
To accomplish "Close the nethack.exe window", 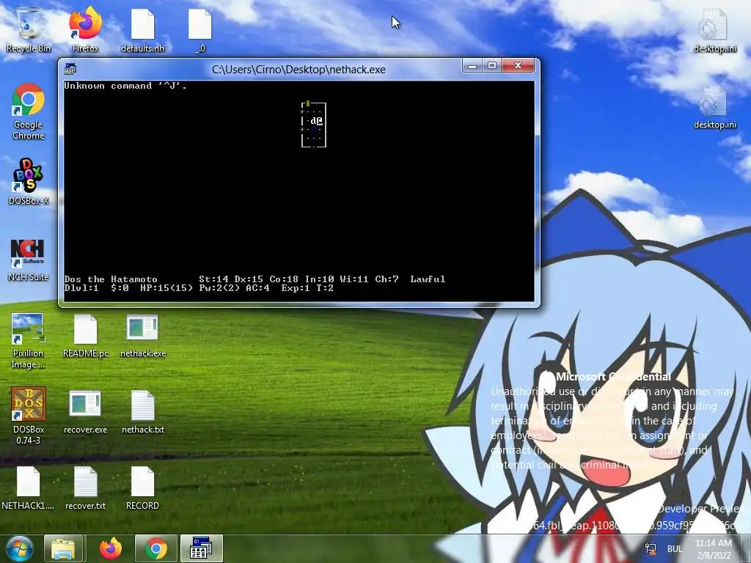I will click(x=518, y=65).
